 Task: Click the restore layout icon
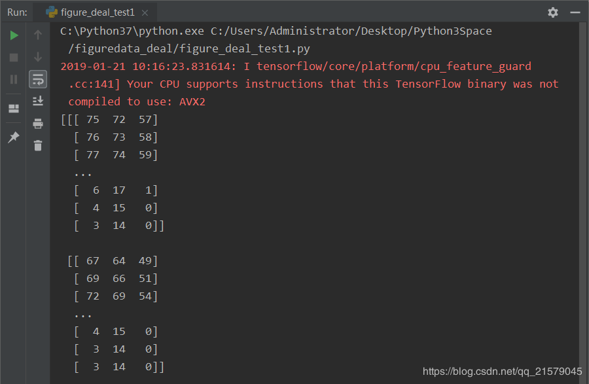[x=14, y=109]
